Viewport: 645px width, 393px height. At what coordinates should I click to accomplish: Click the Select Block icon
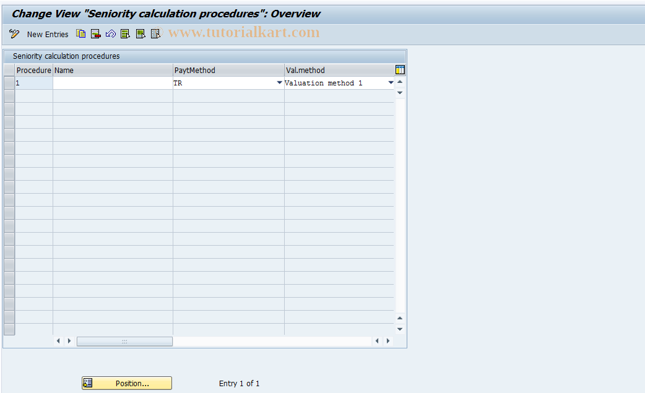click(141, 33)
